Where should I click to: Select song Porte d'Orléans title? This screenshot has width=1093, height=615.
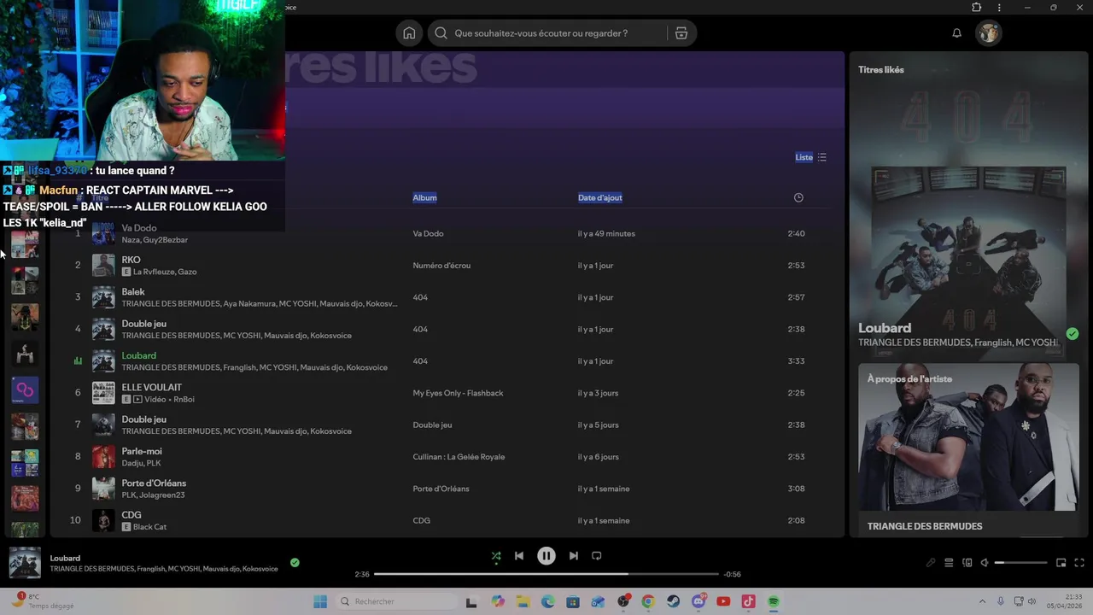point(154,483)
